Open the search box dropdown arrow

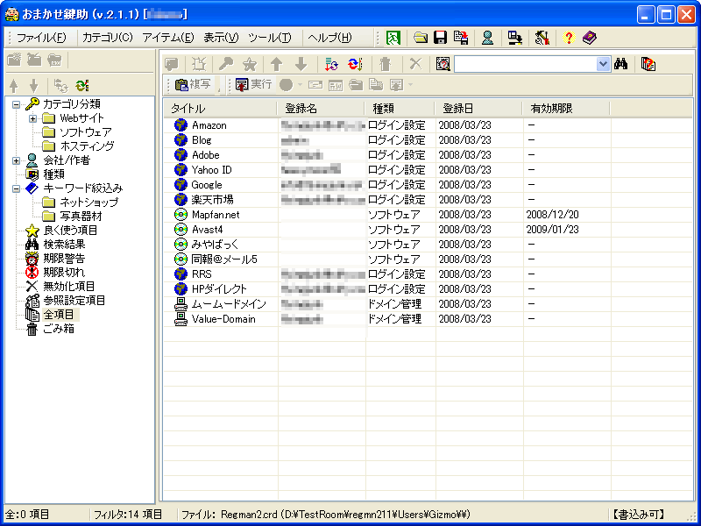(x=603, y=64)
